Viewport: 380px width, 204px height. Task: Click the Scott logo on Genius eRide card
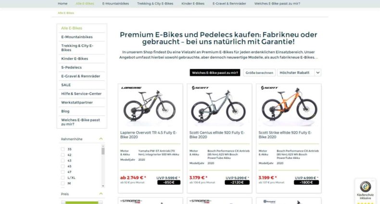click(200, 88)
